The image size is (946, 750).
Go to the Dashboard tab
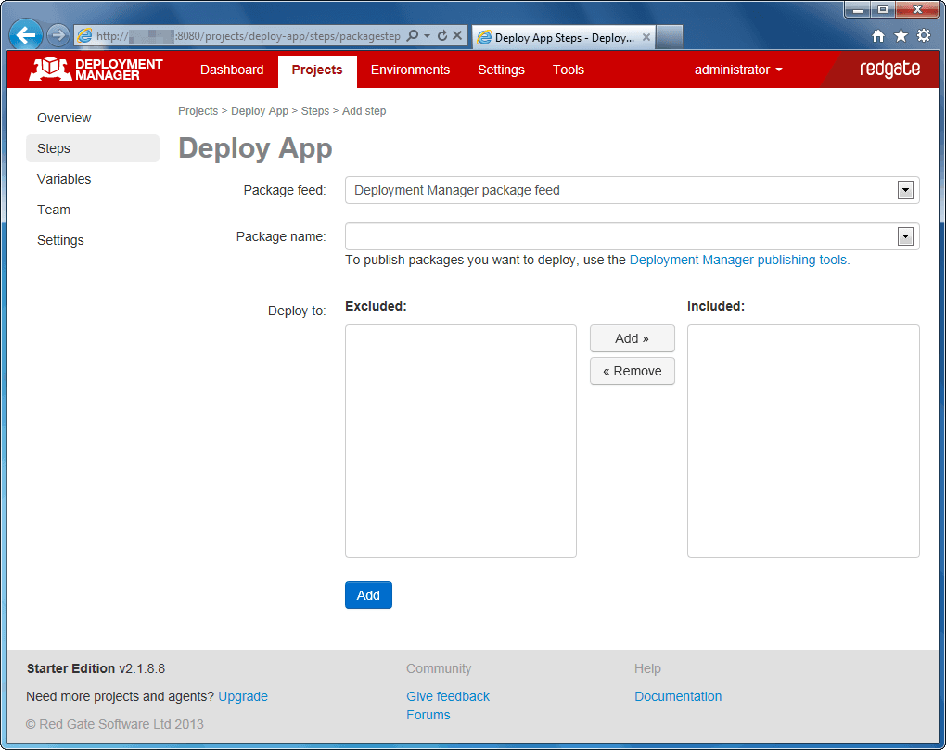coord(232,70)
